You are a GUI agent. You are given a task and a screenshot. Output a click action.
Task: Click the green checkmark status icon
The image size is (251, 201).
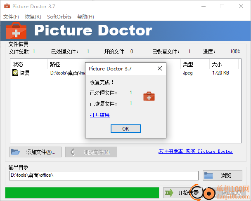point(15,72)
